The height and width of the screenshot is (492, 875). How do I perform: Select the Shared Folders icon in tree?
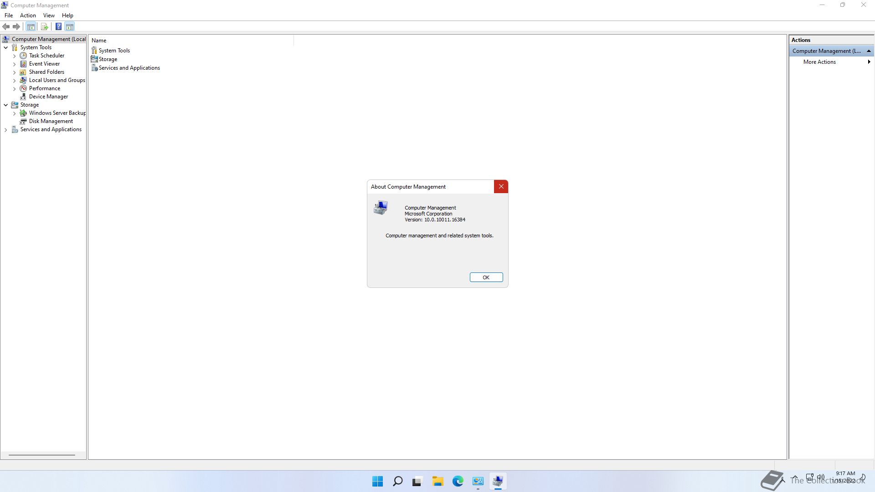(23, 72)
